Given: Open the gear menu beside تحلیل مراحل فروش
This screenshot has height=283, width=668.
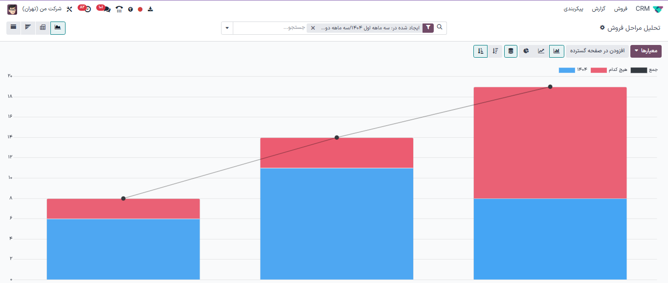Looking at the screenshot, I should click(602, 28).
